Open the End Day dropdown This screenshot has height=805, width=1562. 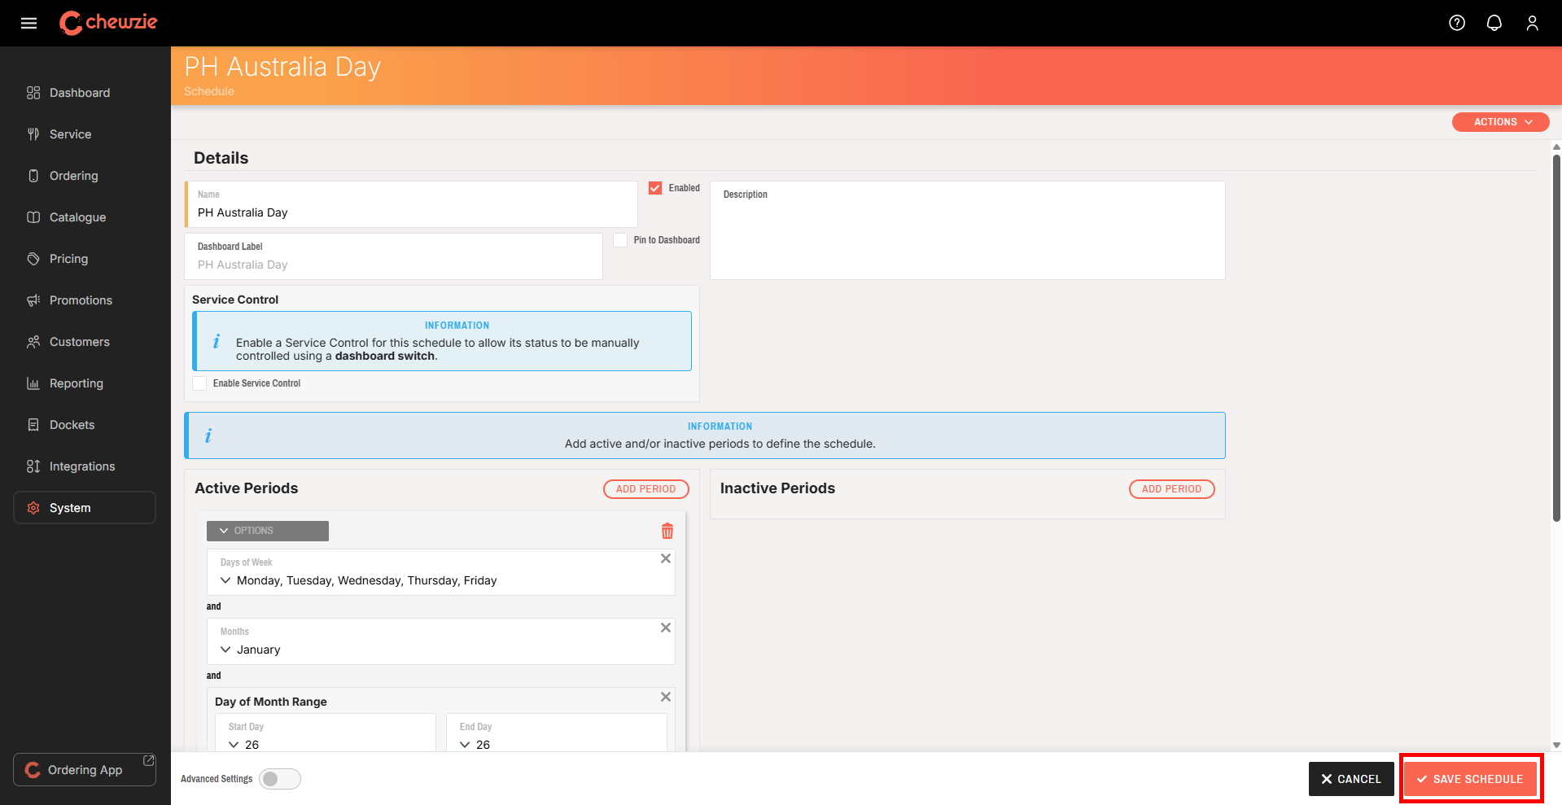(x=557, y=733)
